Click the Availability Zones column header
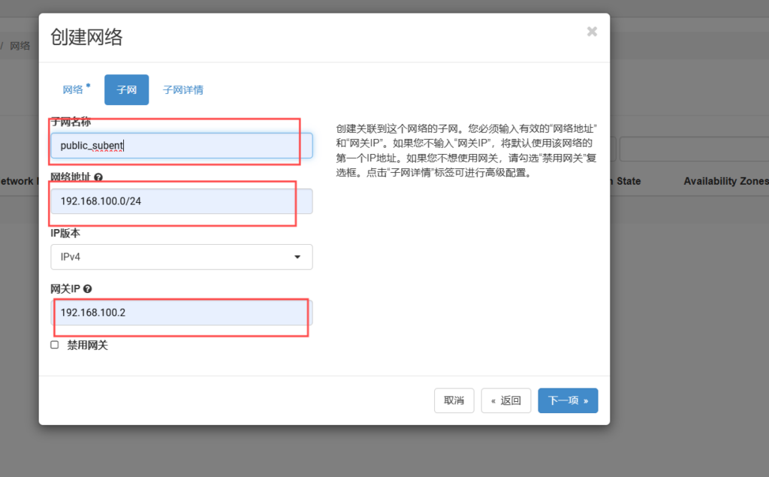Image resolution: width=769 pixels, height=477 pixels. [x=725, y=181]
